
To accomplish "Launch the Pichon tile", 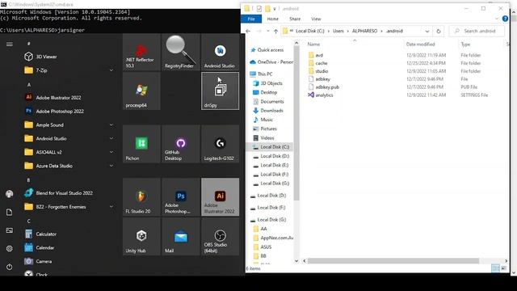I will pyautogui.click(x=141, y=144).
